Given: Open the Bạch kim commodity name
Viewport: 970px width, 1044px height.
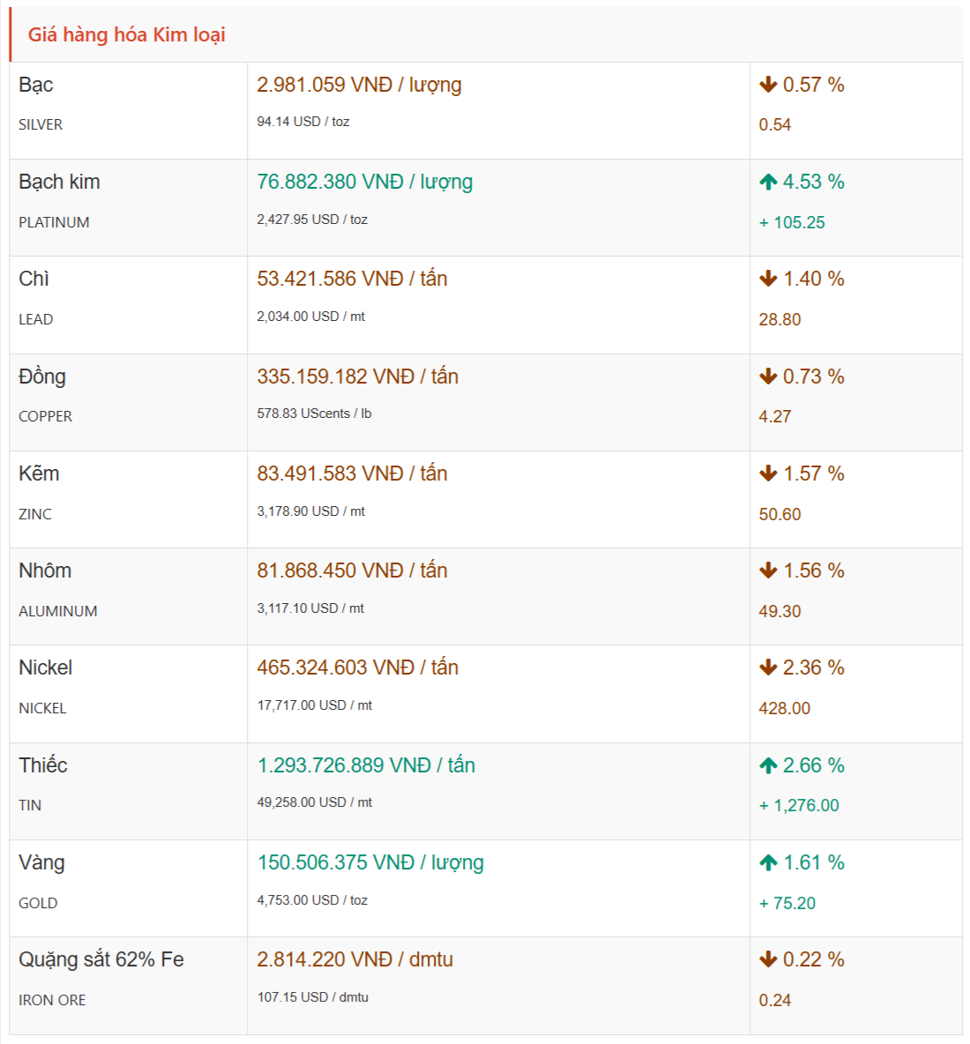Looking at the screenshot, I should [x=59, y=182].
